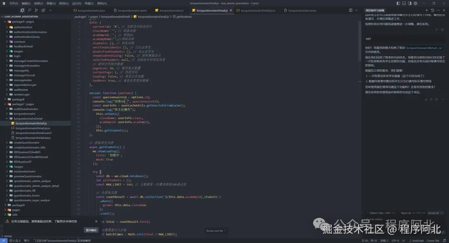Switch to bzrquestionnaireDetail.json tab
The image size is (449, 243).
click(256, 10)
